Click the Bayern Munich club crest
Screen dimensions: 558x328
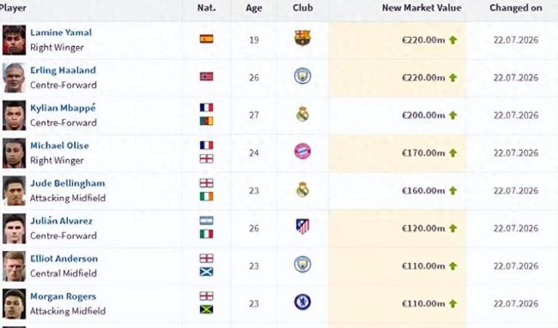click(x=302, y=152)
